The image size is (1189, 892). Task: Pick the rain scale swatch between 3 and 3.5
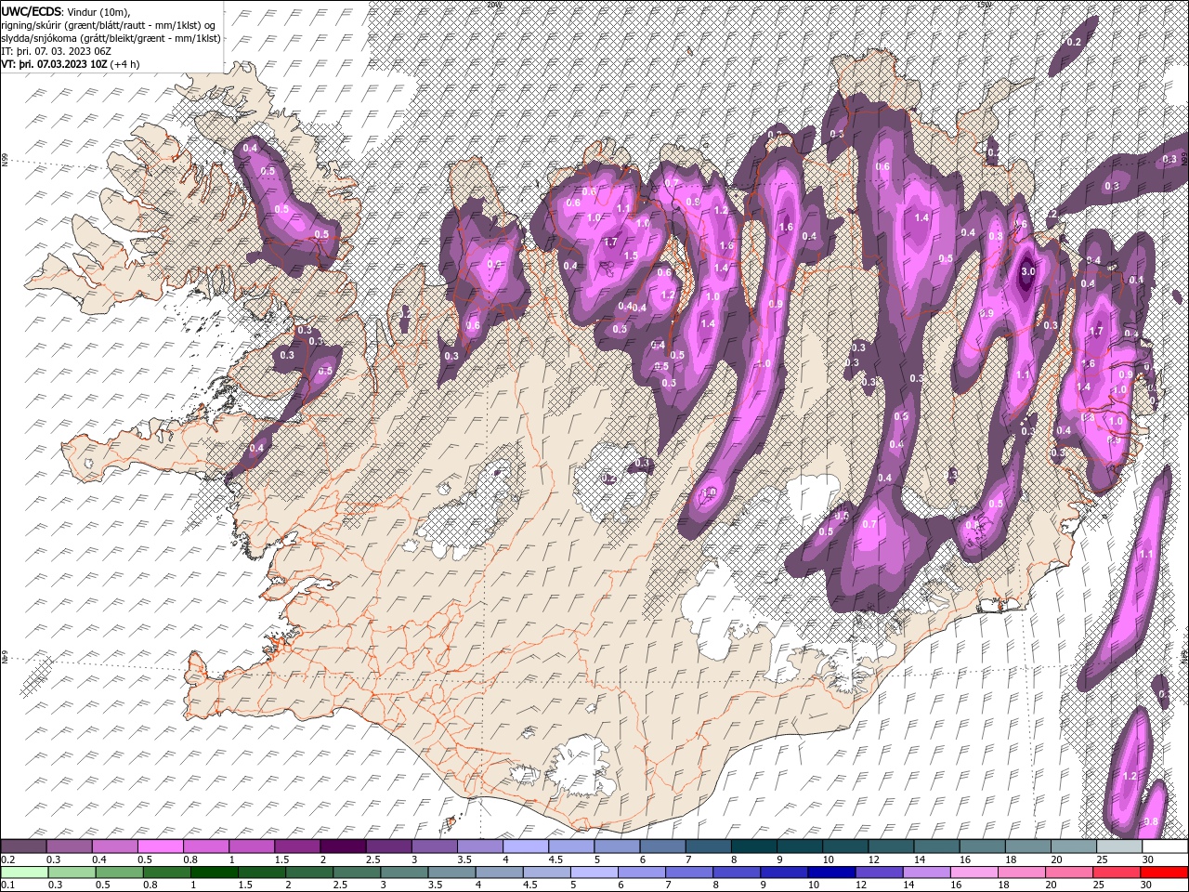(x=404, y=872)
